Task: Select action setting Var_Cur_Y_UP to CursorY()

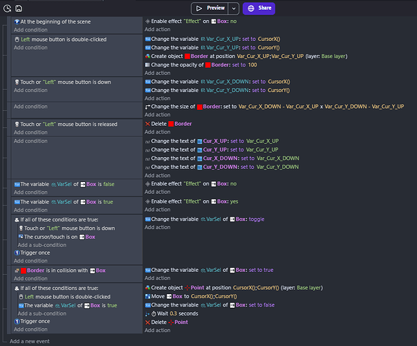Action: click(212, 48)
